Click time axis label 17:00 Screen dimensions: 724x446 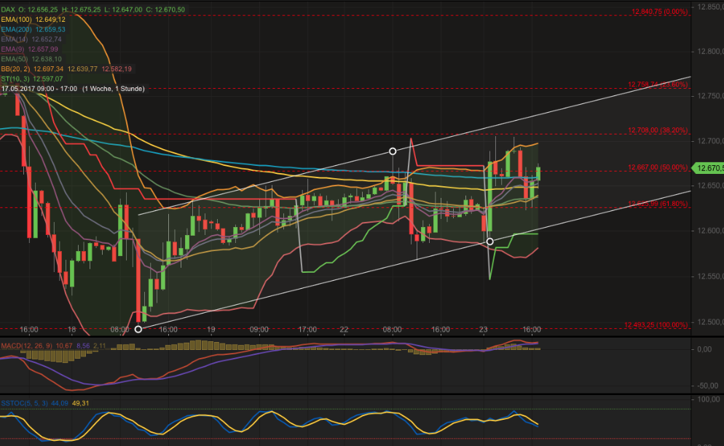[x=307, y=330]
